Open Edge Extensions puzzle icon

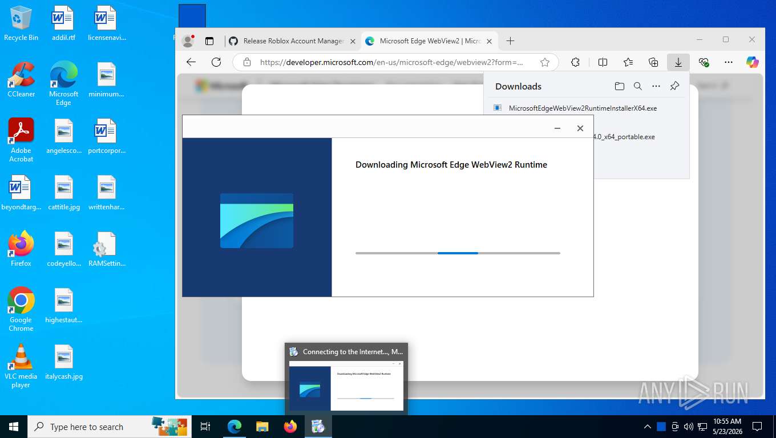click(x=575, y=62)
